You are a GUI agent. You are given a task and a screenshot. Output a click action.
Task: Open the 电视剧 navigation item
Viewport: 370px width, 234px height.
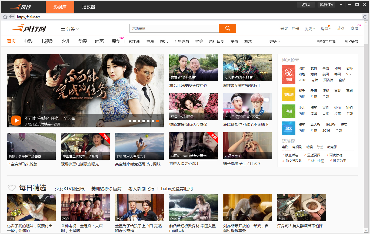click(x=47, y=41)
